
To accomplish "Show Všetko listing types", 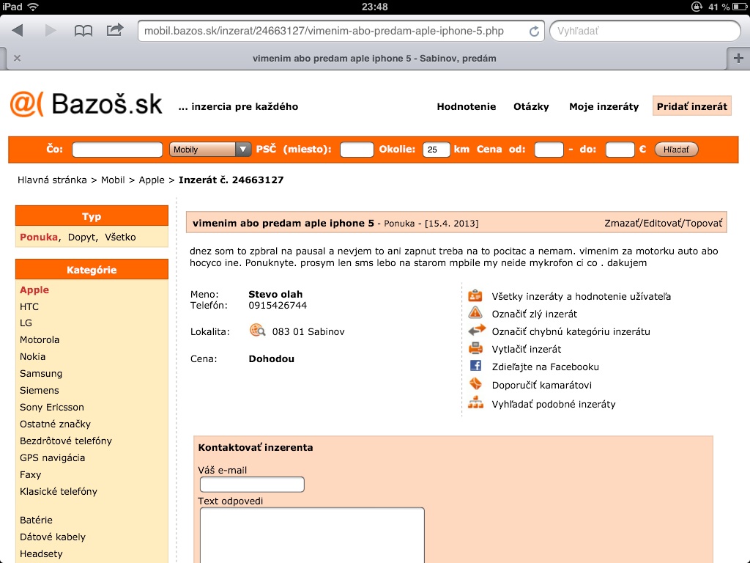I will 120,237.
